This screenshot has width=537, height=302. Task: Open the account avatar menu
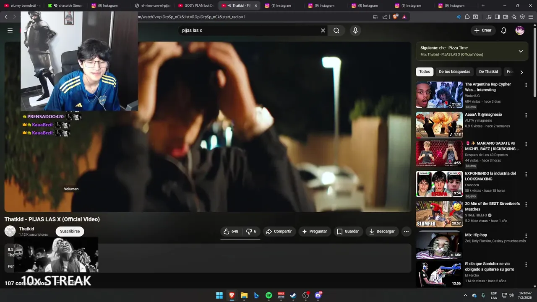click(x=520, y=31)
